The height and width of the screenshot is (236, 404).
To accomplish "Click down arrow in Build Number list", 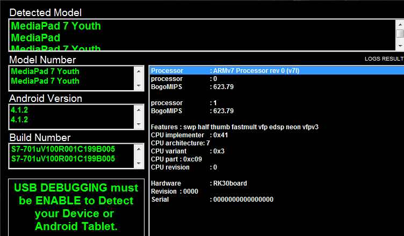I will pyautogui.click(x=139, y=164).
